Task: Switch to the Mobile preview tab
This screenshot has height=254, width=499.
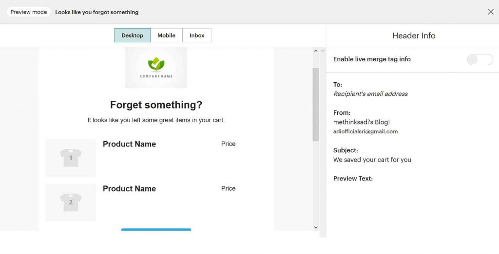Action: click(167, 36)
